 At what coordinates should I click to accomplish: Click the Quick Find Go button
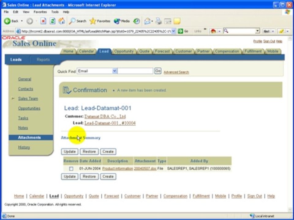pyautogui.click(x=158, y=71)
